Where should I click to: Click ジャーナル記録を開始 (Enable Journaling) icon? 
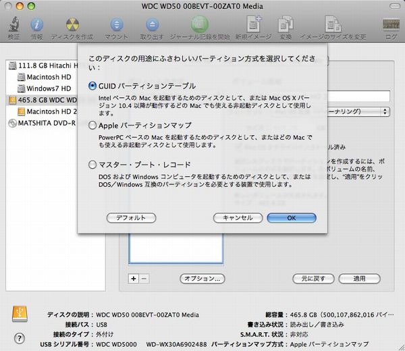200,24
